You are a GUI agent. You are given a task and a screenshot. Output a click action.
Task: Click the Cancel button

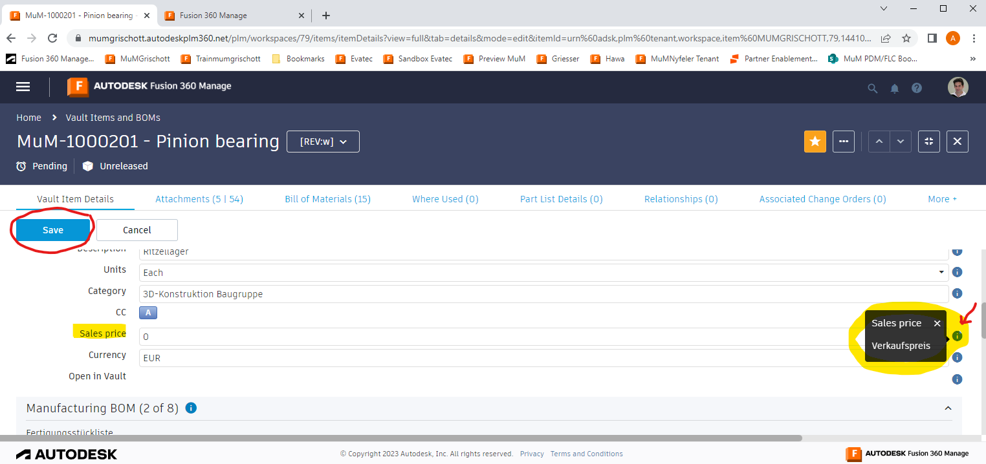[x=137, y=230]
